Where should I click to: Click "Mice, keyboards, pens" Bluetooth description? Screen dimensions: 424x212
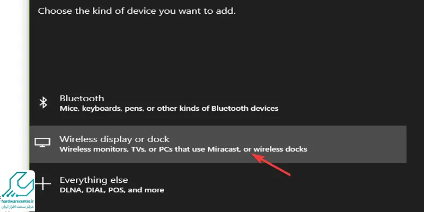point(169,108)
